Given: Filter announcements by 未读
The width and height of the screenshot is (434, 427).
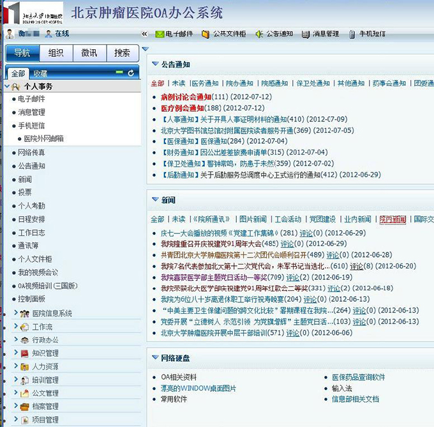Looking at the screenshot, I should tap(178, 83).
